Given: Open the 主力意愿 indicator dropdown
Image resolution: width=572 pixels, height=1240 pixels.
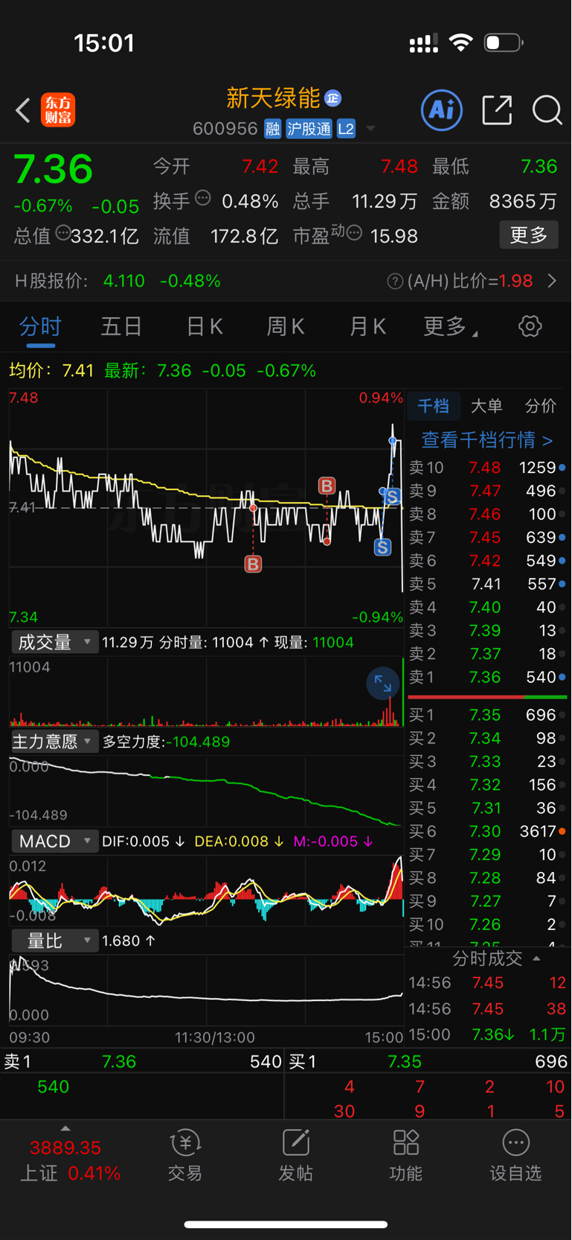Looking at the screenshot, I should click(55, 741).
